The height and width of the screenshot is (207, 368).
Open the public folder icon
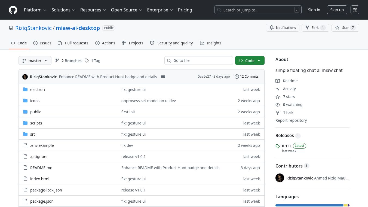(x=25, y=112)
